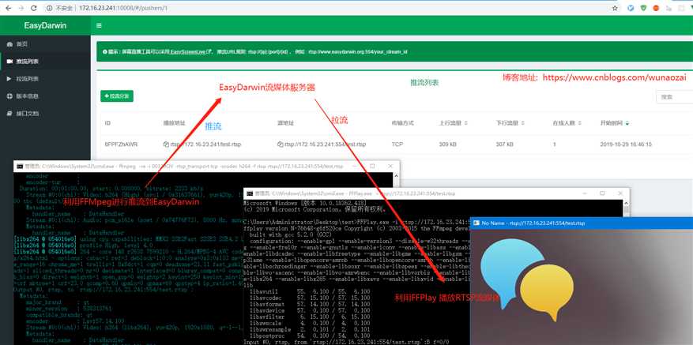This screenshot has height=345, width=693.
Task: Click the FFPlay.exe command line in the cmd window
Action: tap(356, 222)
